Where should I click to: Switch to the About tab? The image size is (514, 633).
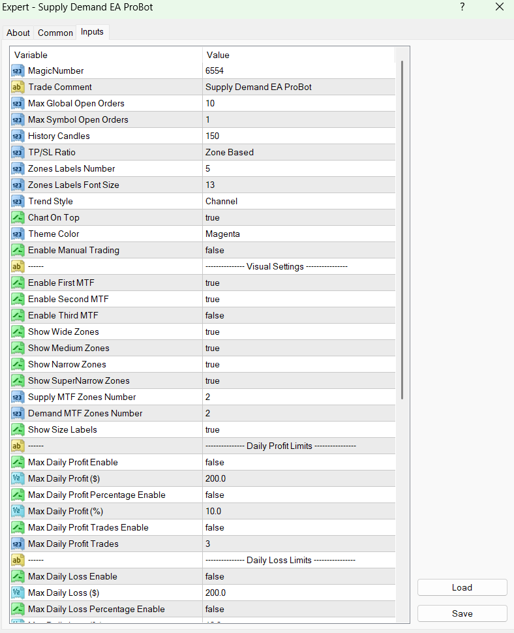(18, 33)
